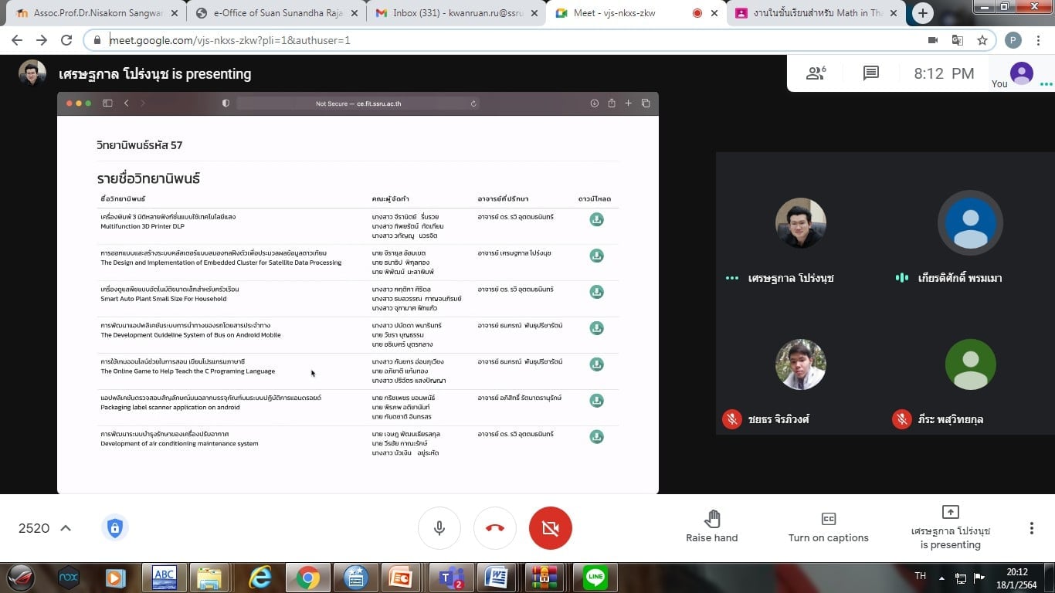Image resolution: width=1055 pixels, height=593 pixels.
Task: Open the participants list icon
Action: coord(816,73)
